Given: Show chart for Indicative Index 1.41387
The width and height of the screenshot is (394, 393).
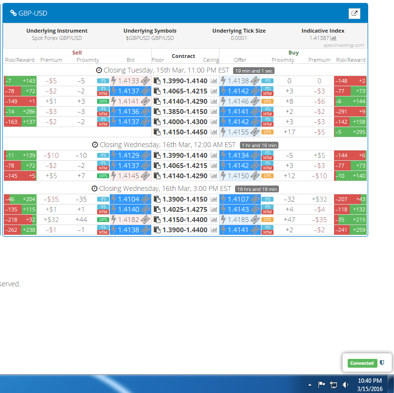Looking at the screenshot, I should (334, 38).
